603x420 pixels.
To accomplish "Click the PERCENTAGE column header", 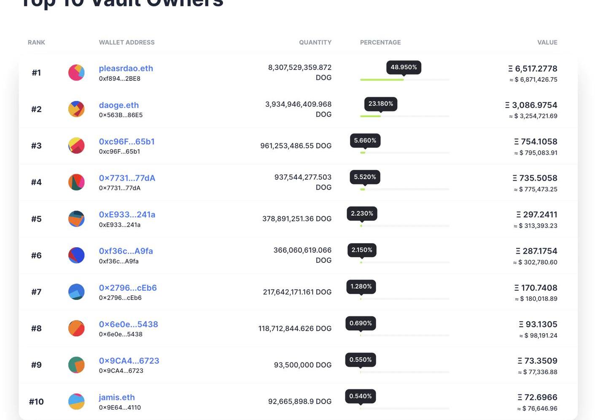I will coord(380,43).
